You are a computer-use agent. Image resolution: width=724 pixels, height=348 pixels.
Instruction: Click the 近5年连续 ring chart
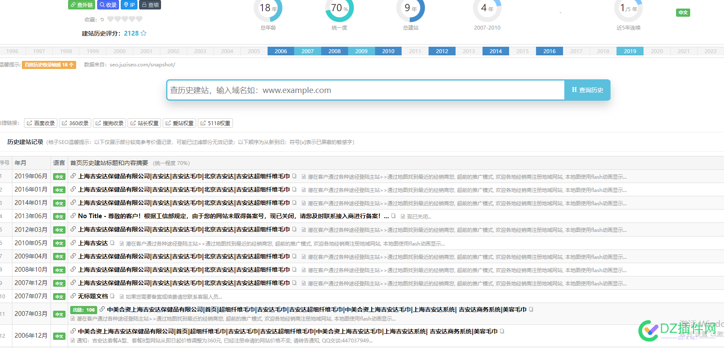click(629, 9)
